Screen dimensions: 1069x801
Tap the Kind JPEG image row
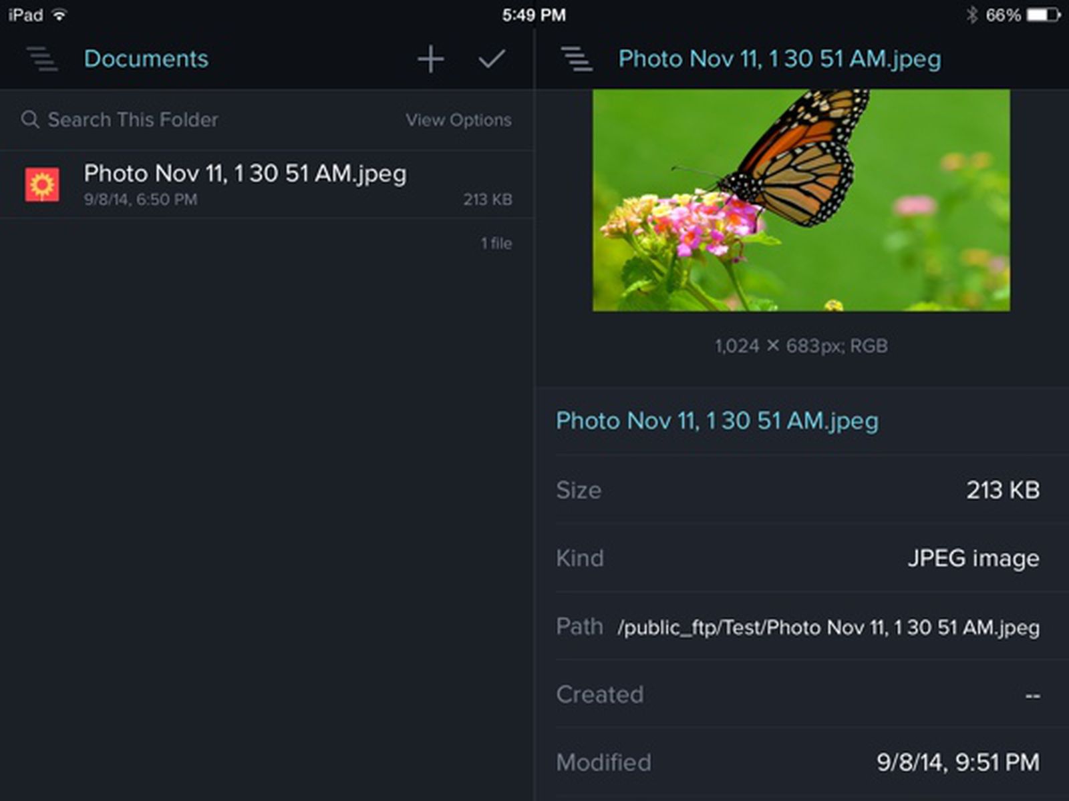[x=798, y=558]
